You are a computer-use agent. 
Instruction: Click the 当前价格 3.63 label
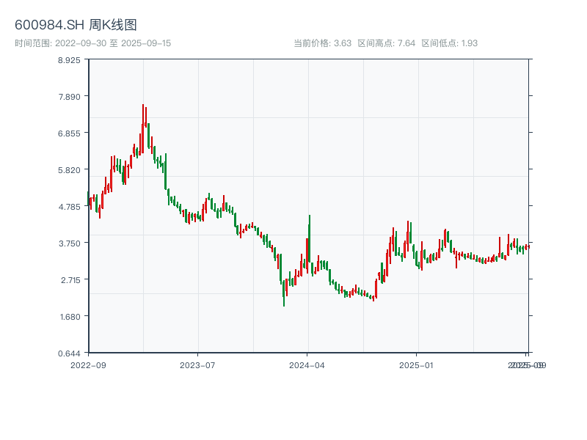[x=322, y=43]
